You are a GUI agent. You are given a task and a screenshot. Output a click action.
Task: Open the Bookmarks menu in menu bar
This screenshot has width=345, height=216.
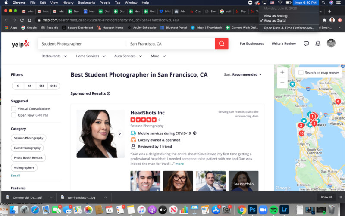(x=86, y=3)
